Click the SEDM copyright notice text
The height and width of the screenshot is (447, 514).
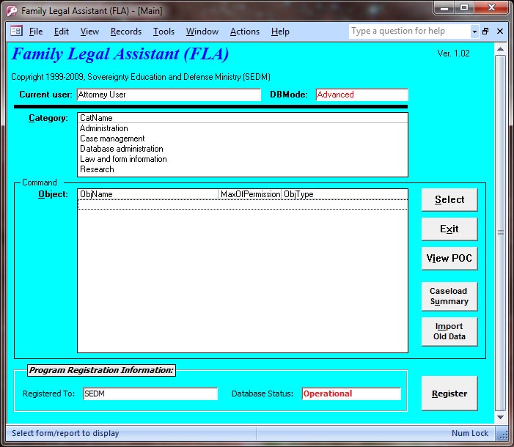[x=141, y=77]
